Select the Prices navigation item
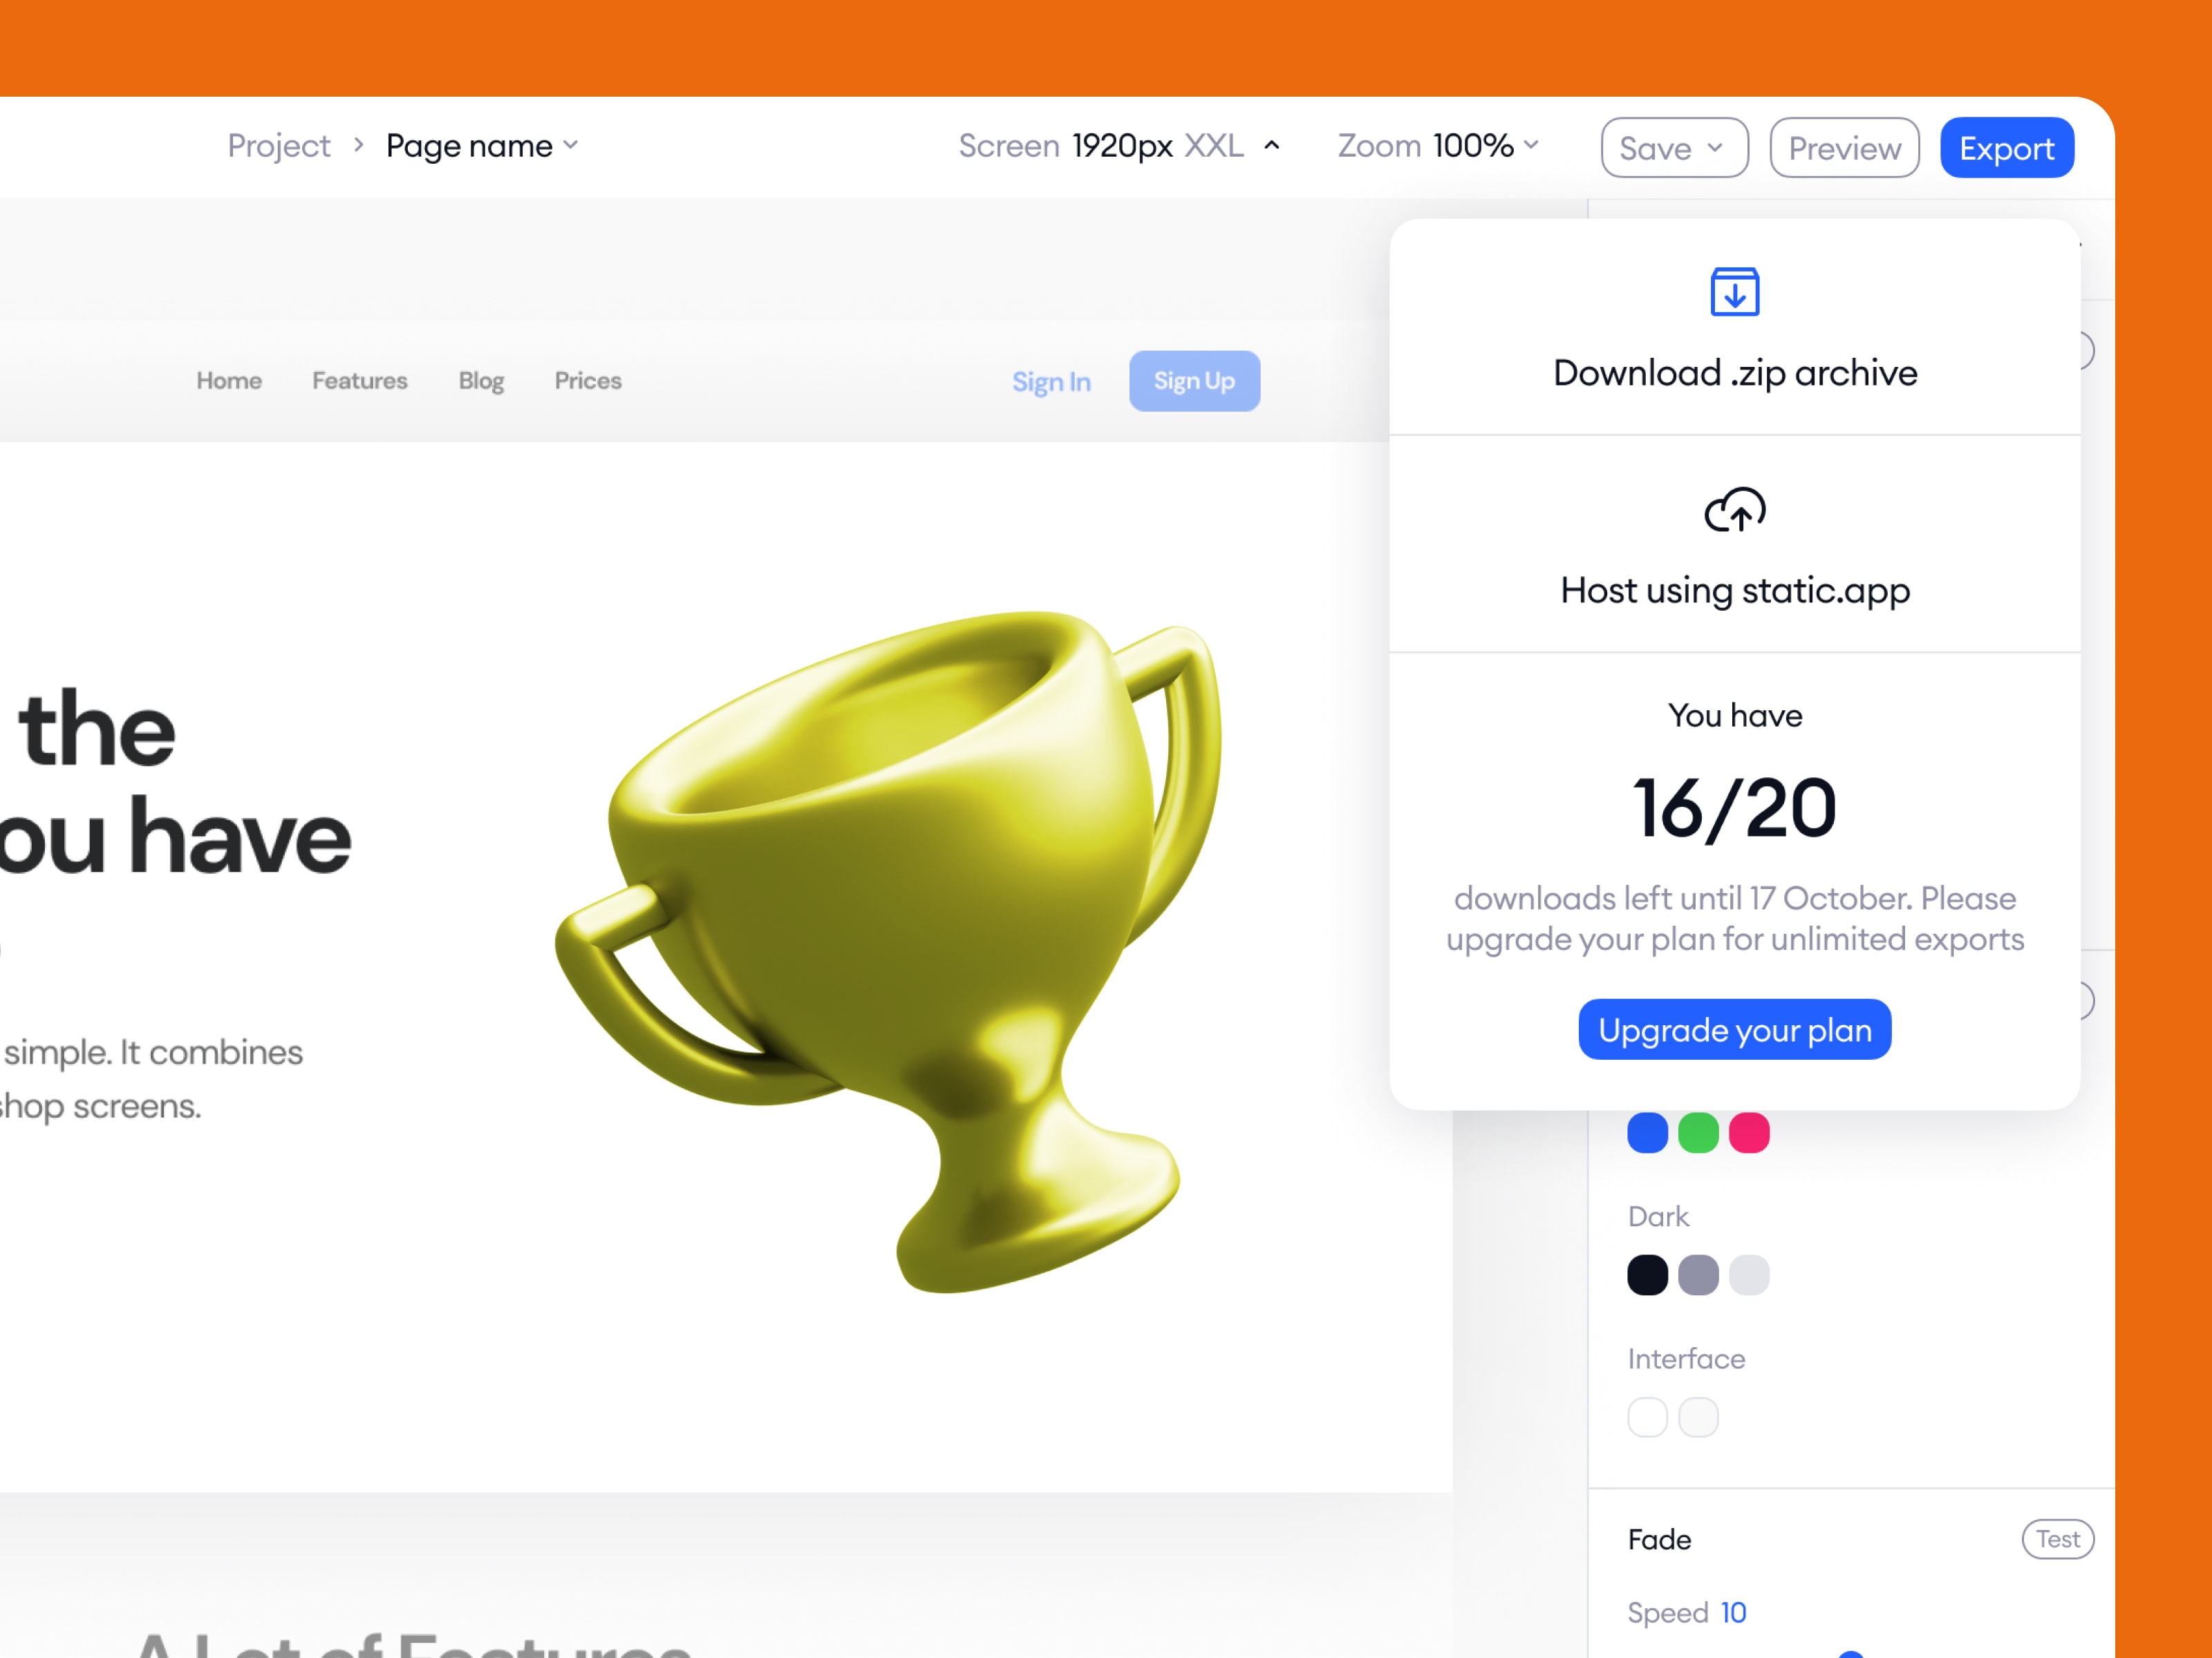Viewport: 2212px width, 1658px height. coord(588,381)
